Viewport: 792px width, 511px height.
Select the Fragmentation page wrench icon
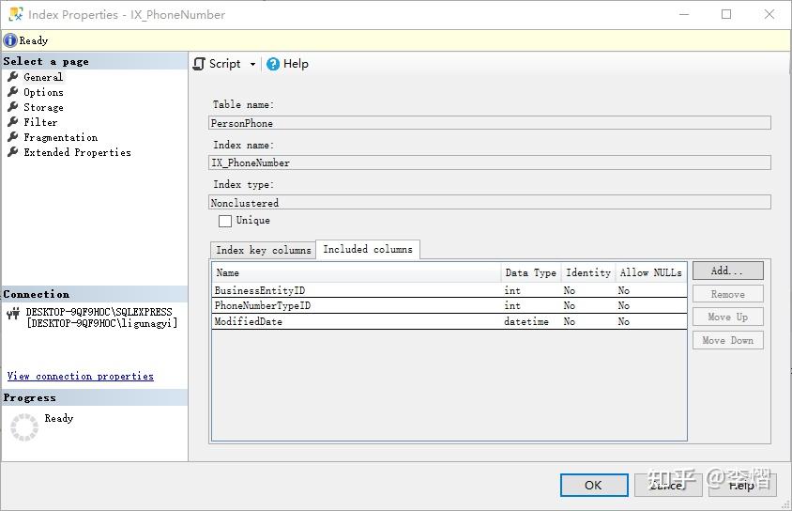[13, 137]
